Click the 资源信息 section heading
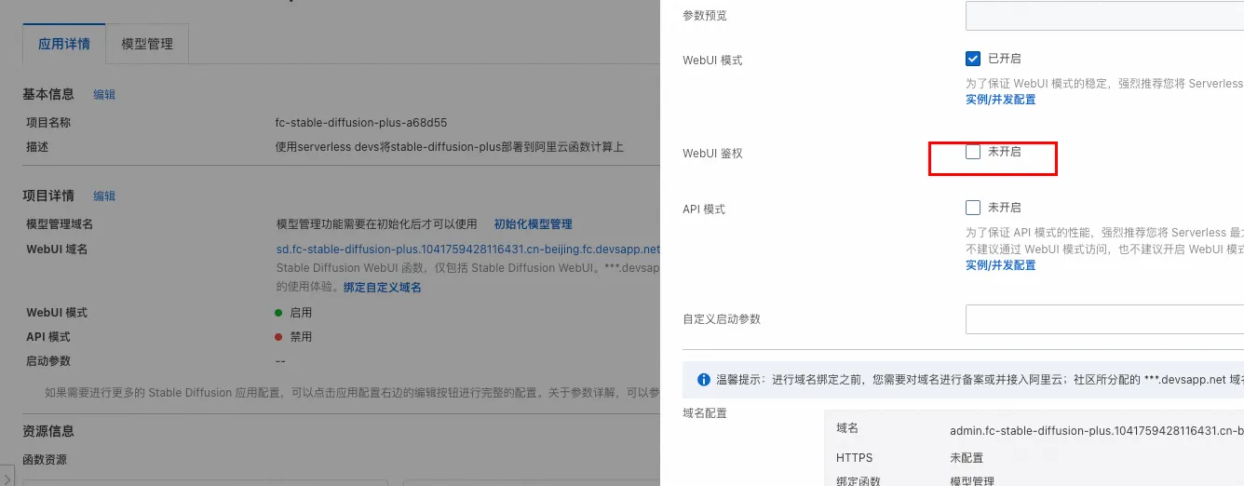This screenshot has width=1244, height=486. [x=48, y=431]
